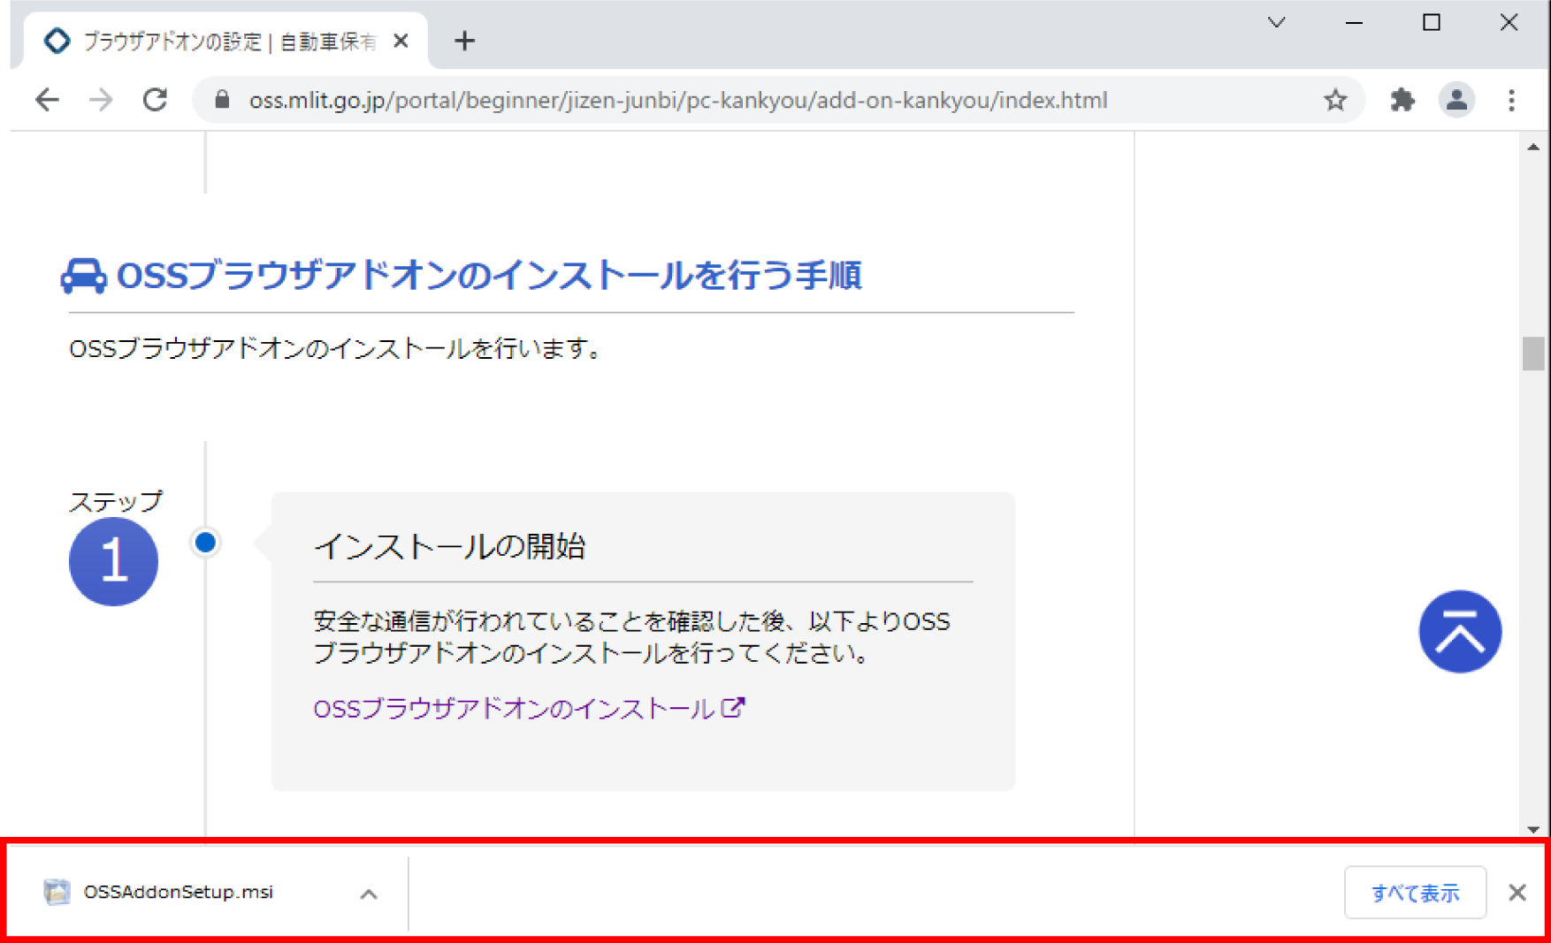Open a new tab with plus button
This screenshot has width=1551, height=943.
coord(464,41)
